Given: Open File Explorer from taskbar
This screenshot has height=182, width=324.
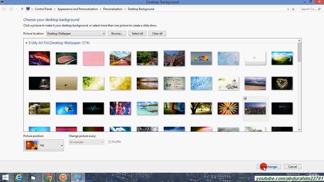Looking at the screenshot, I should (x=33, y=177).
